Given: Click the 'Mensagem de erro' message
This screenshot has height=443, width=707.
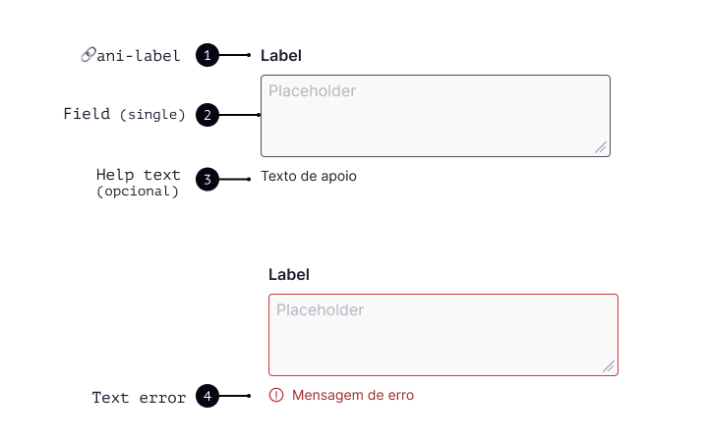Looking at the screenshot, I should (353, 395).
